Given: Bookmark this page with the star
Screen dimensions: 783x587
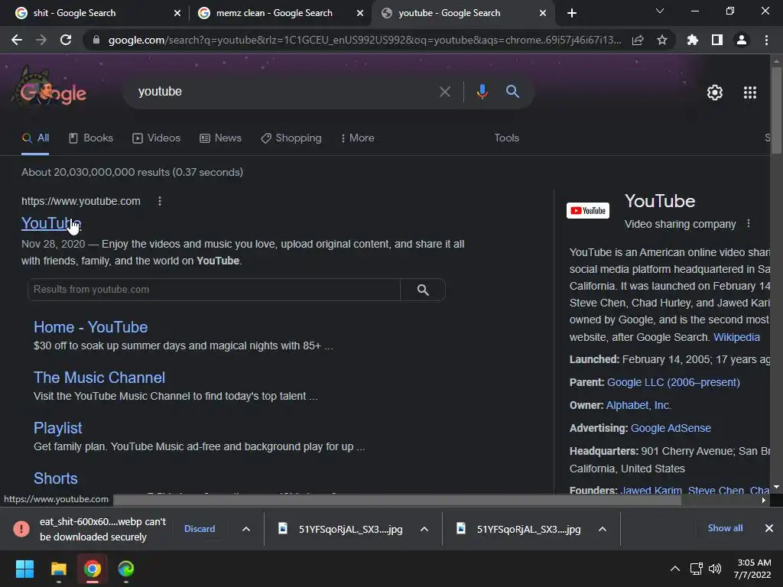Looking at the screenshot, I should 661,40.
